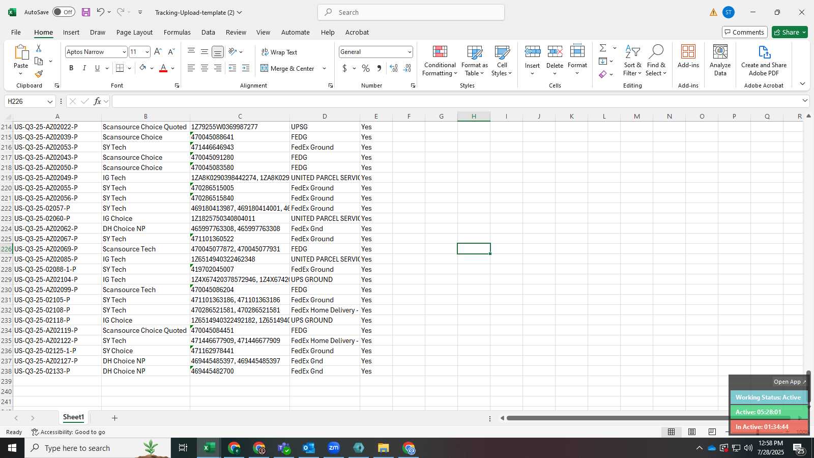Click Decrease Indent icon
Viewport: 814px width, 458px height.
pyautogui.click(x=232, y=68)
